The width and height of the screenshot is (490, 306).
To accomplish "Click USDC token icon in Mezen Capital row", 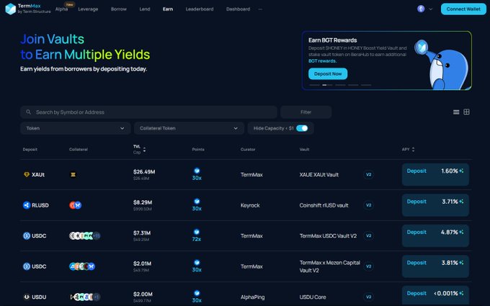I will pyautogui.click(x=27, y=266).
